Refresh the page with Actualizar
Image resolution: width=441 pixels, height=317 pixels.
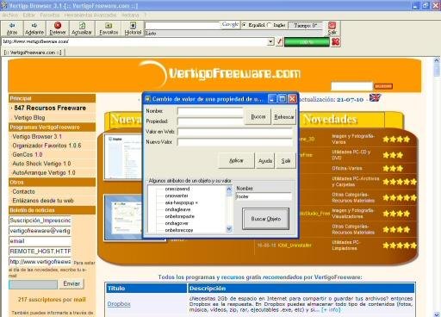(x=82, y=28)
